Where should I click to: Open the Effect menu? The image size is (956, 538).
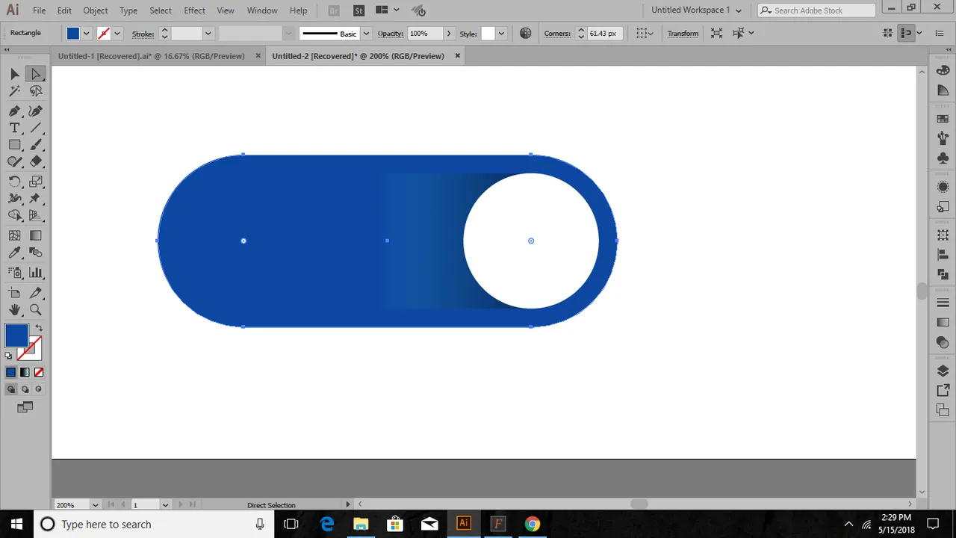point(194,10)
